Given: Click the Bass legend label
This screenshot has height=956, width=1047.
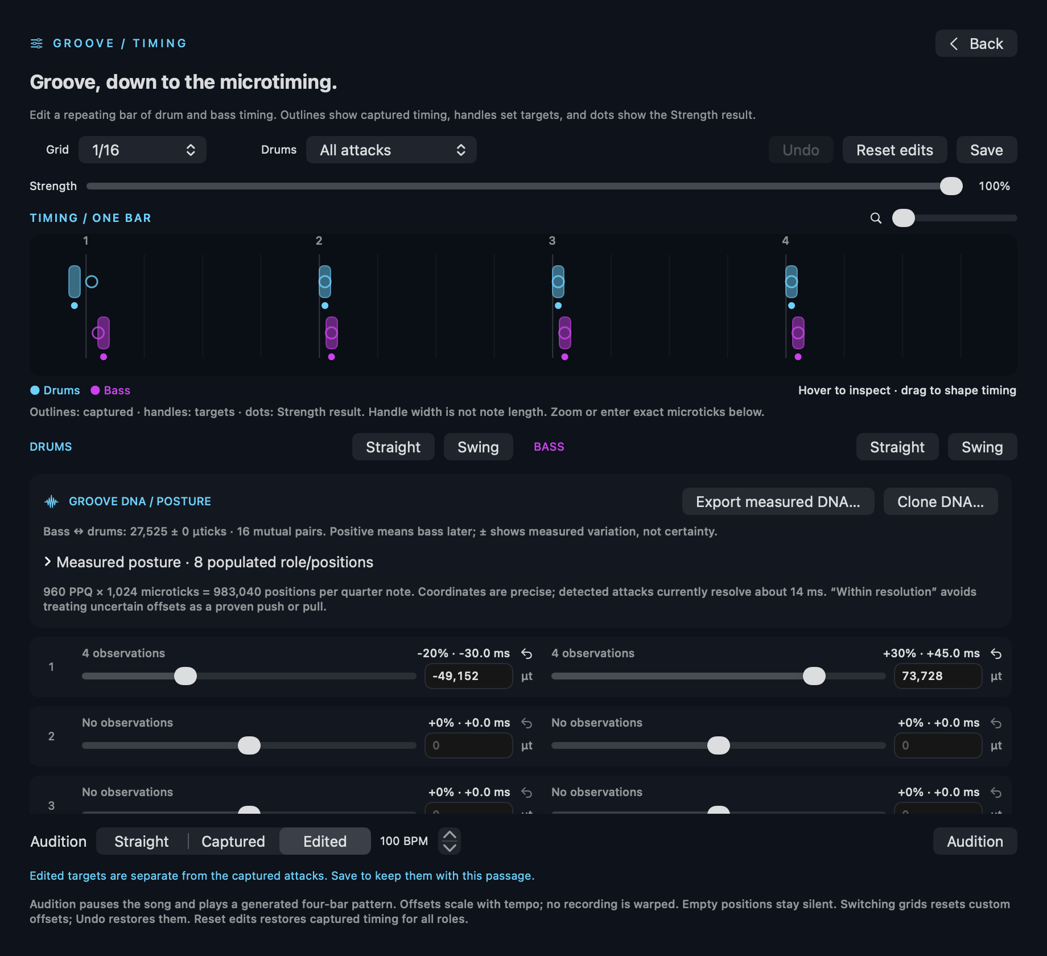Looking at the screenshot, I should [110, 390].
